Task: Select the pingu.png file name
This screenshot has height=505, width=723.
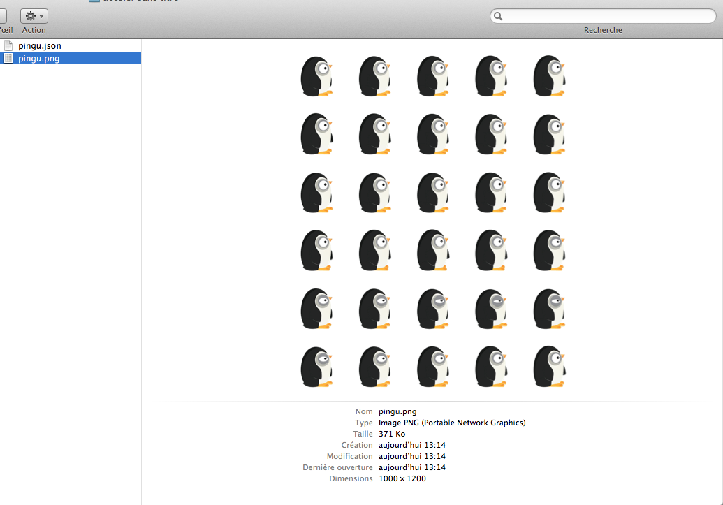Action: (39, 59)
